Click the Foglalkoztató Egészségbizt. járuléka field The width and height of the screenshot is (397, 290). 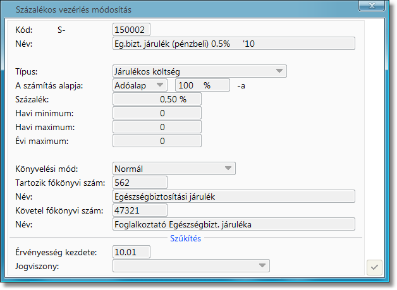pos(233,224)
